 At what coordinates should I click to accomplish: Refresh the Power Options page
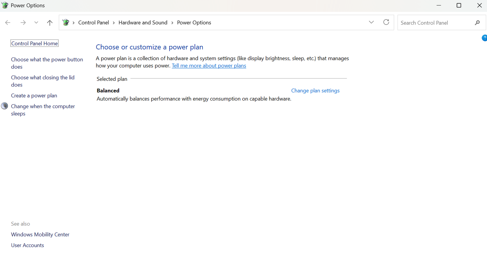386,22
